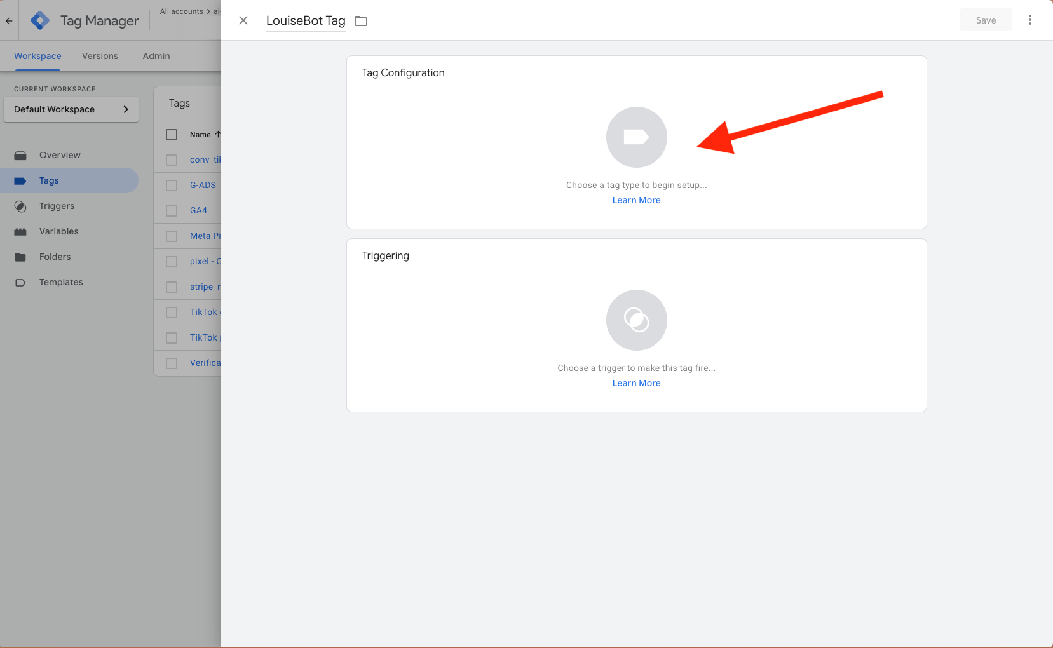This screenshot has width=1053, height=648.
Task: Check the pixel tag row checkbox
Action: [172, 262]
